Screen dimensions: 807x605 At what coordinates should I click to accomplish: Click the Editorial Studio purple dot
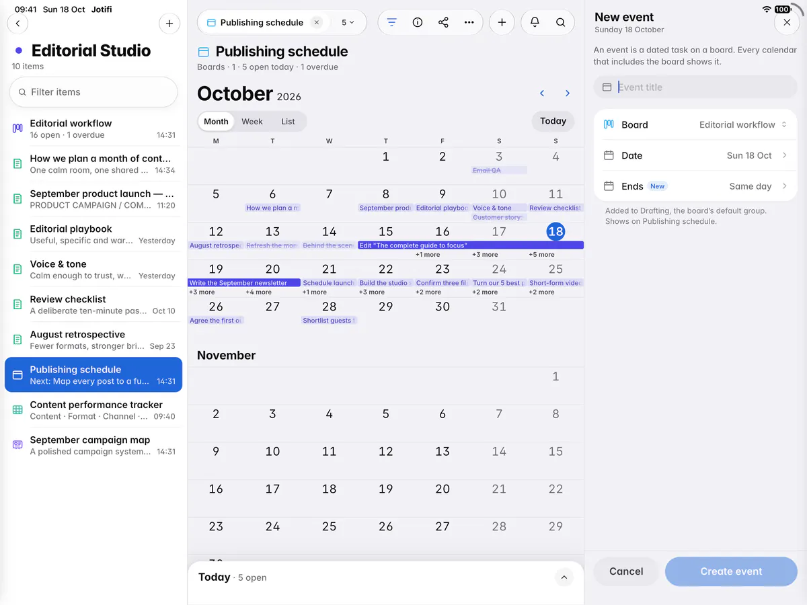[19, 50]
